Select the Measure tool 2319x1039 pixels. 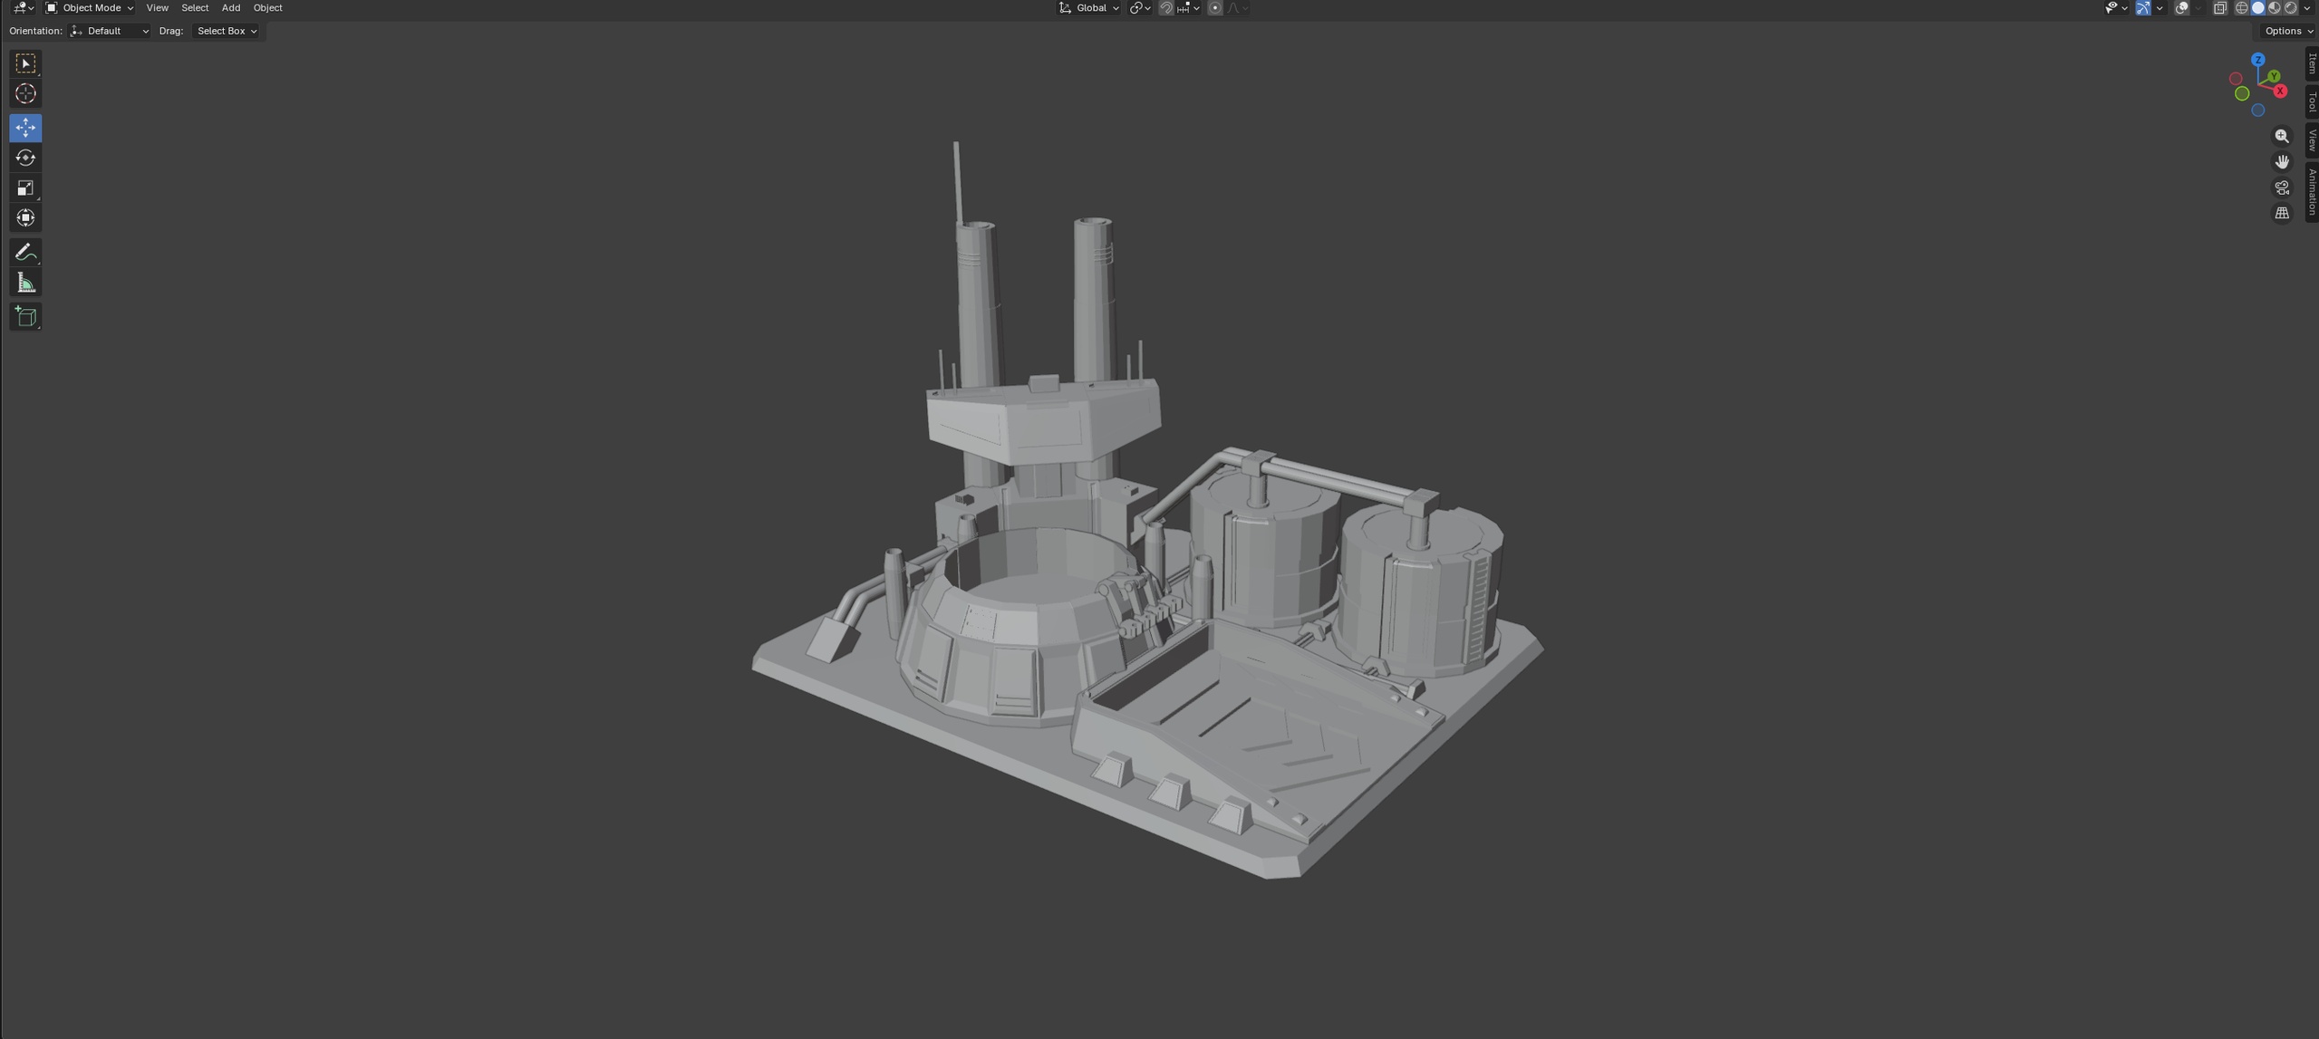(25, 284)
